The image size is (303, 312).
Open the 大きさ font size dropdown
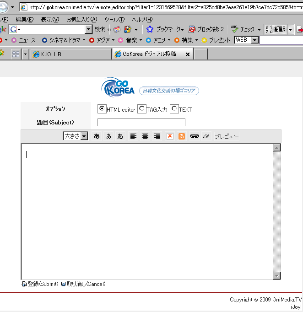click(76, 136)
